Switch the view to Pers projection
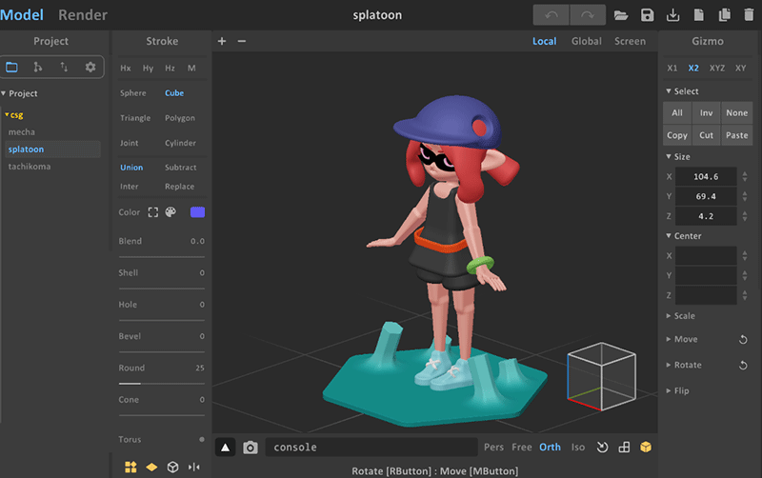This screenshot has height=478, width=762. 493,447
